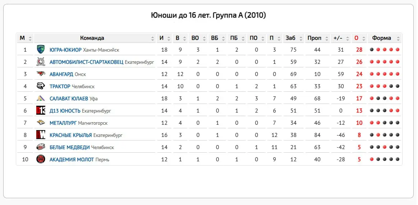This screenshot has width=418, height=205.
Task: Sort standings by О points column
Action: 356,38
